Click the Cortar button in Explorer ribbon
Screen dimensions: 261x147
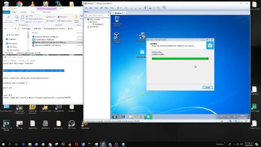click(x=29, y=16)
